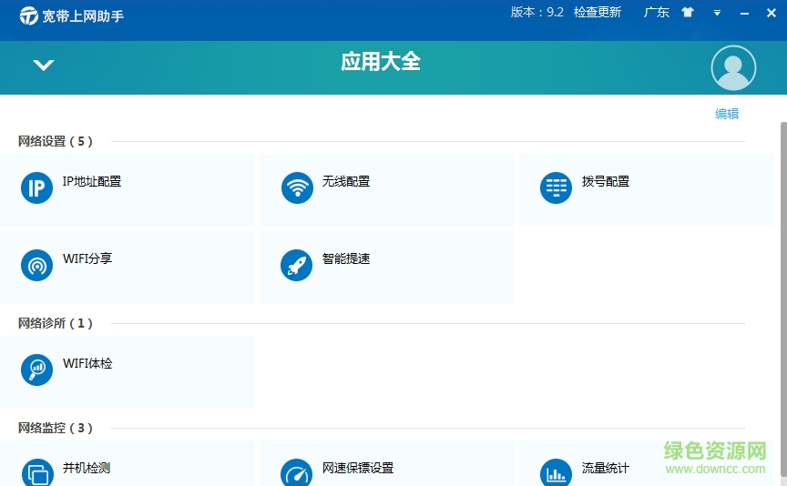Click the 拨号配置 label
Screen dimensions: 787x486
(x=606, y=181)
